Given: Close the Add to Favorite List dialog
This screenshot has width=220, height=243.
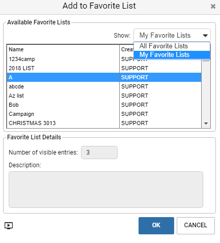Looking at the screenshot, I should (213, 7).
